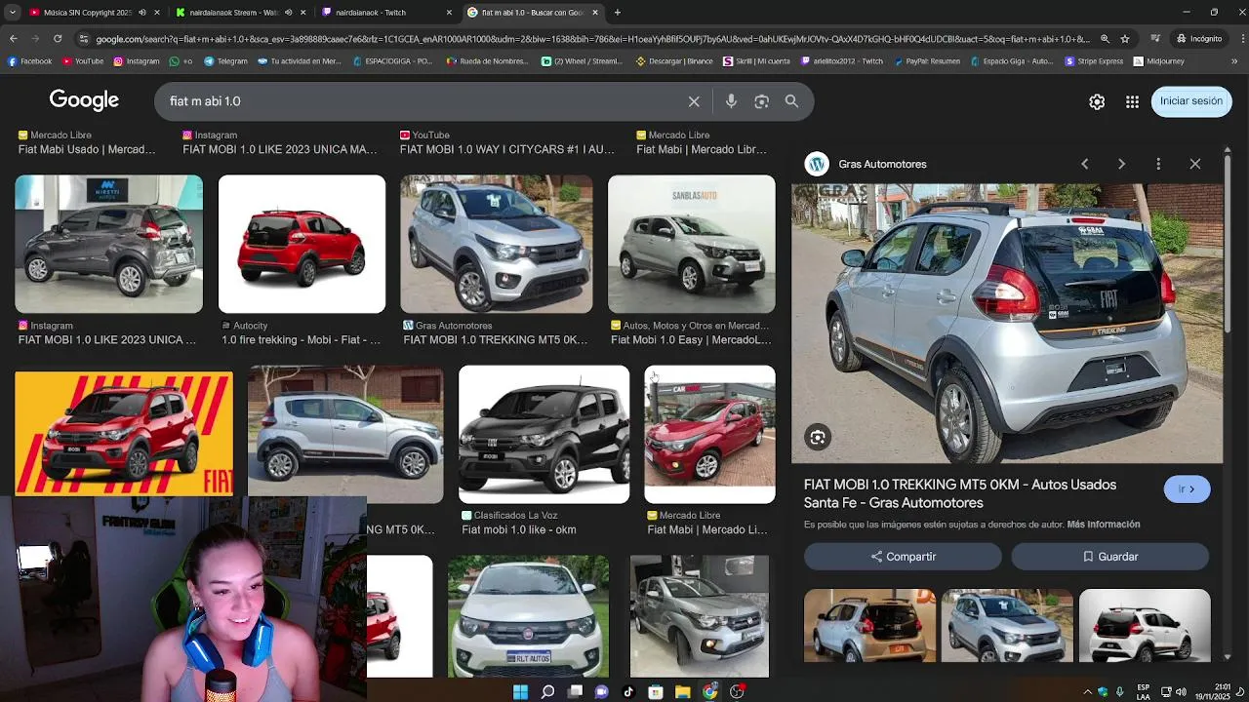The height and width of the screenshot is (702, 1249).
Task: Mute the nairdaianaok Stream tab audio
Action: pyautogui.click(x=287, y=13)
